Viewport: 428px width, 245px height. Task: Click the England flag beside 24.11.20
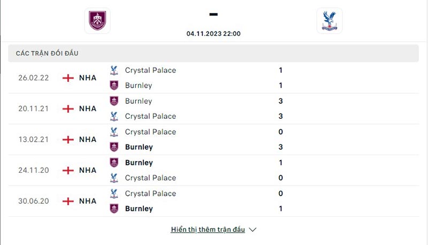click(x=68, y=170)
